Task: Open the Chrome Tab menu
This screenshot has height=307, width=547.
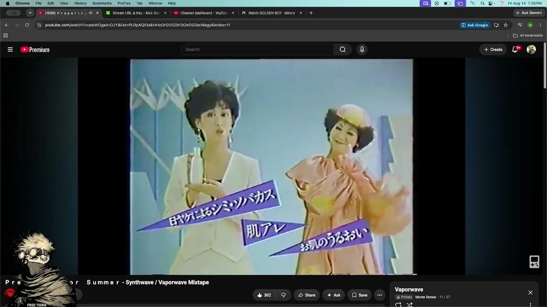Action: pyautogui.click(x=139, y=3)
